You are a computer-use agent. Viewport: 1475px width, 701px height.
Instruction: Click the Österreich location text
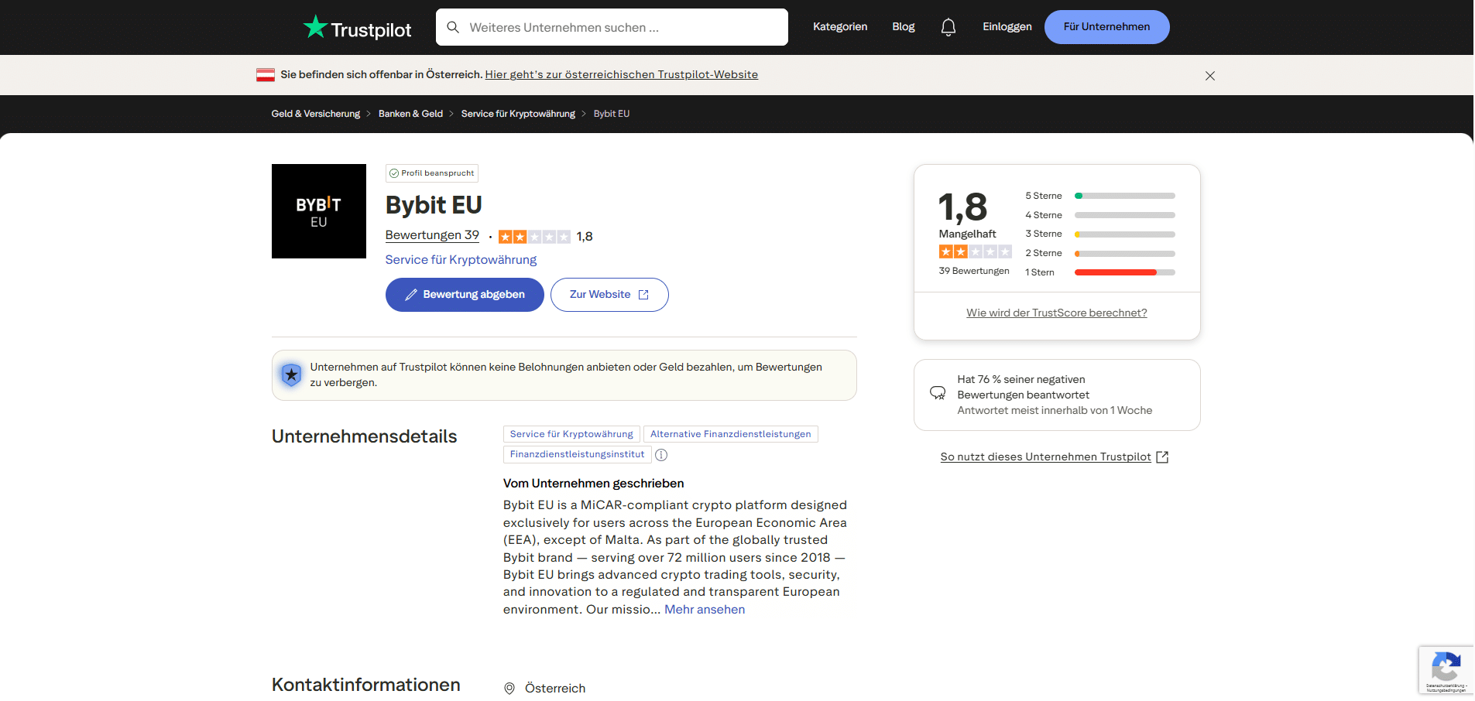coord(555,689)
